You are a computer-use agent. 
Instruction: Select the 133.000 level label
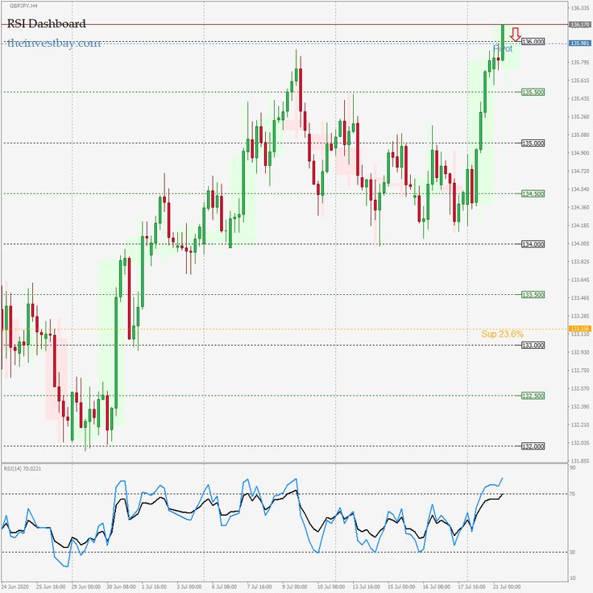533,345
